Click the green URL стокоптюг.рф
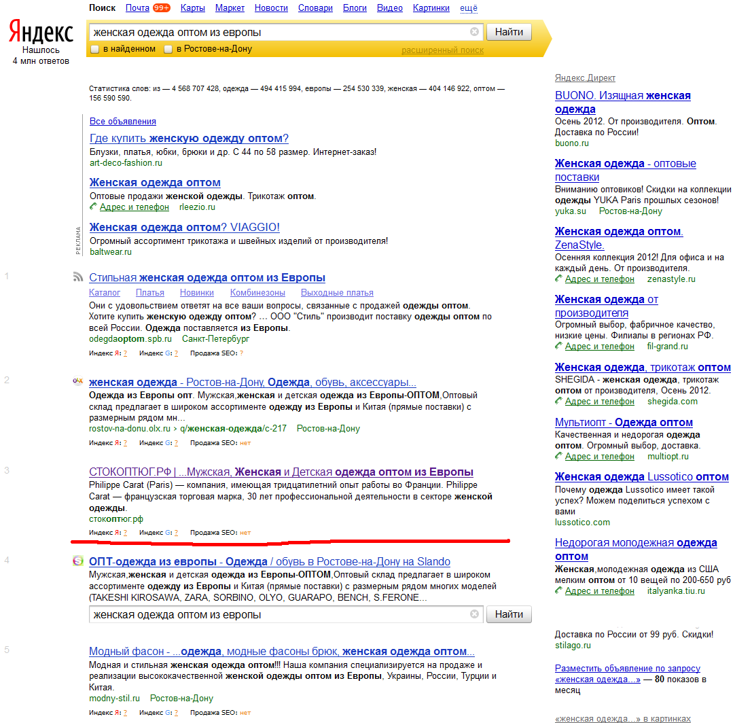752x723 pixels. [116, 518]
